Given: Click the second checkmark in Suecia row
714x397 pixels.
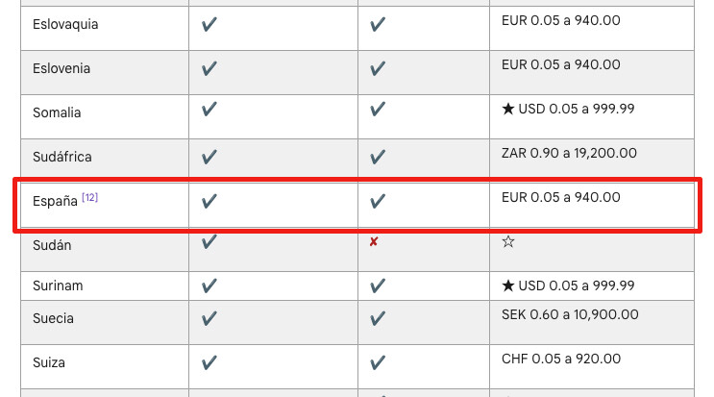Looking at the screenshot, I should (x=378, y=318).
